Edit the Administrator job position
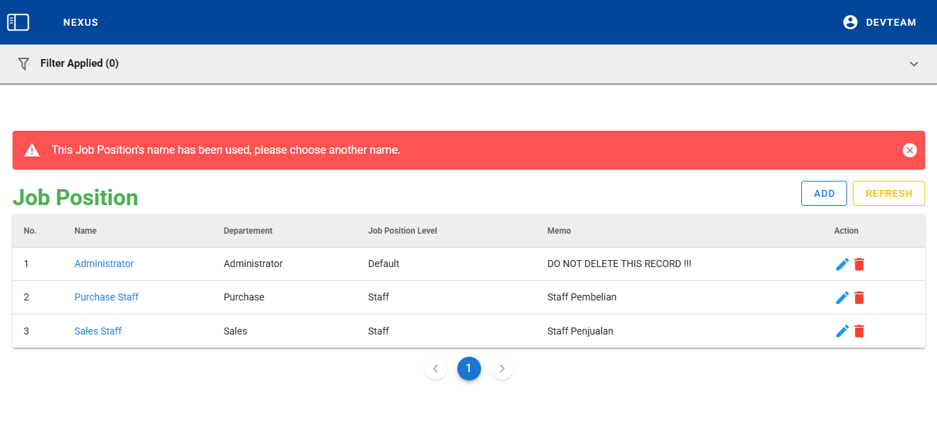Screen dimensions: 937x443 point(842,264)
